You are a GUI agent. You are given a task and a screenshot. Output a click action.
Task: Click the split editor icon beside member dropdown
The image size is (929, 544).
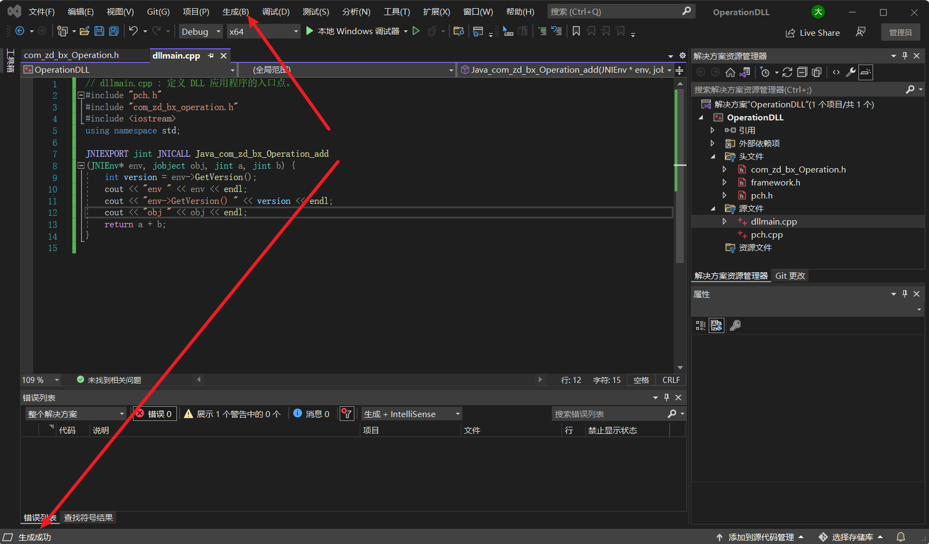point(679,70)
